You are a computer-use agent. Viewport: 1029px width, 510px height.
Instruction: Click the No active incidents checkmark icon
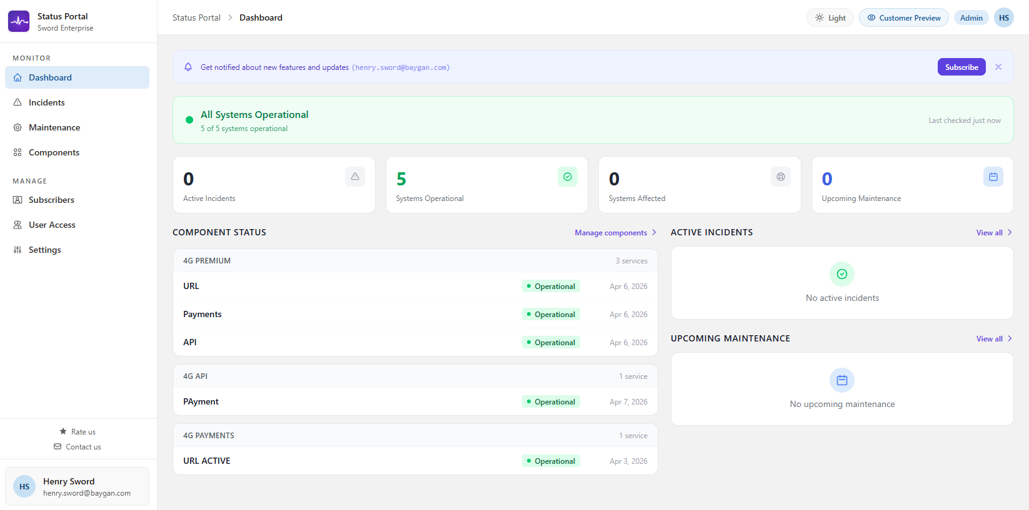point(842,274)
